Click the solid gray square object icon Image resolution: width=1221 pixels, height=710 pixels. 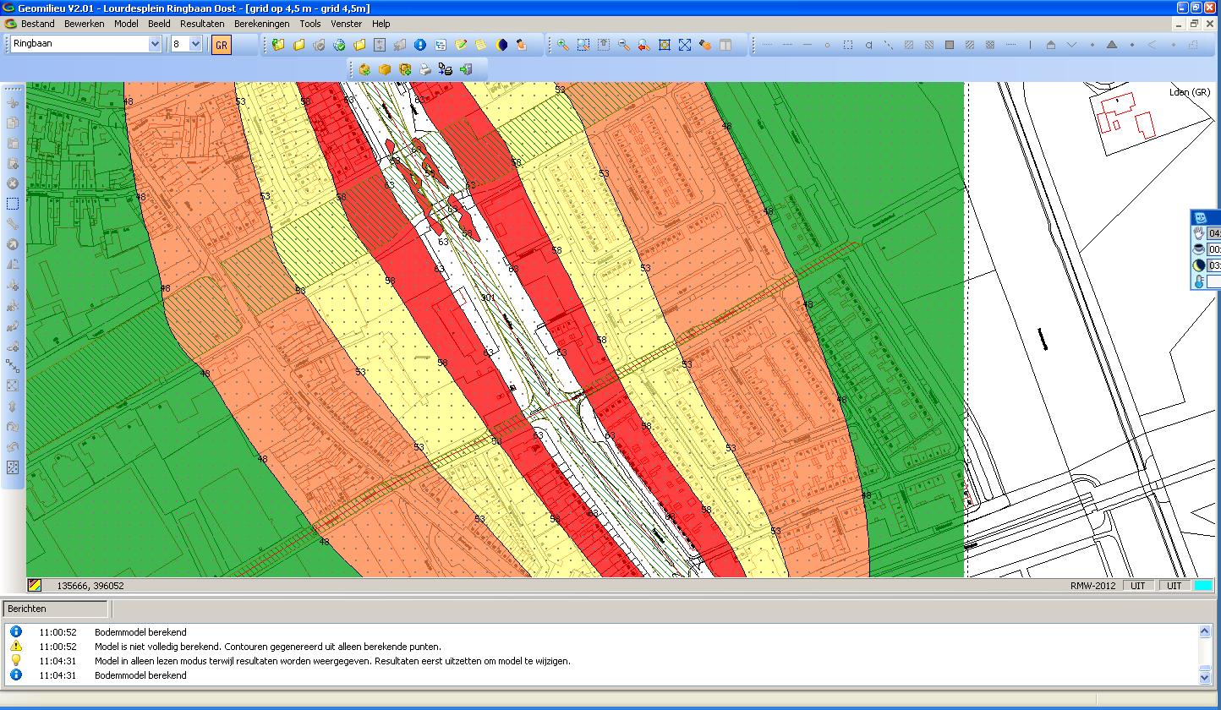click(950, 45)
